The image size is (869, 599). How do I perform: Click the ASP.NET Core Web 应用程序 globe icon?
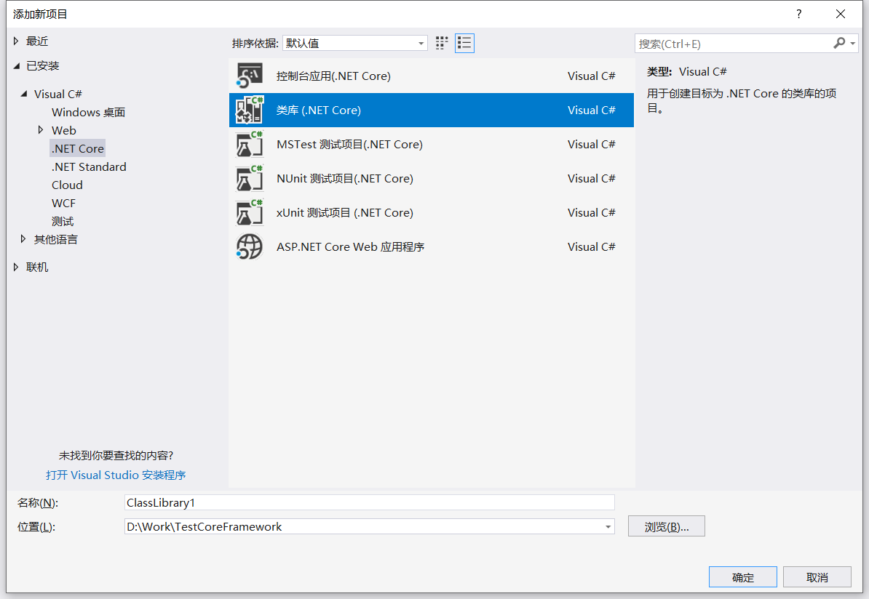point(250,246)
